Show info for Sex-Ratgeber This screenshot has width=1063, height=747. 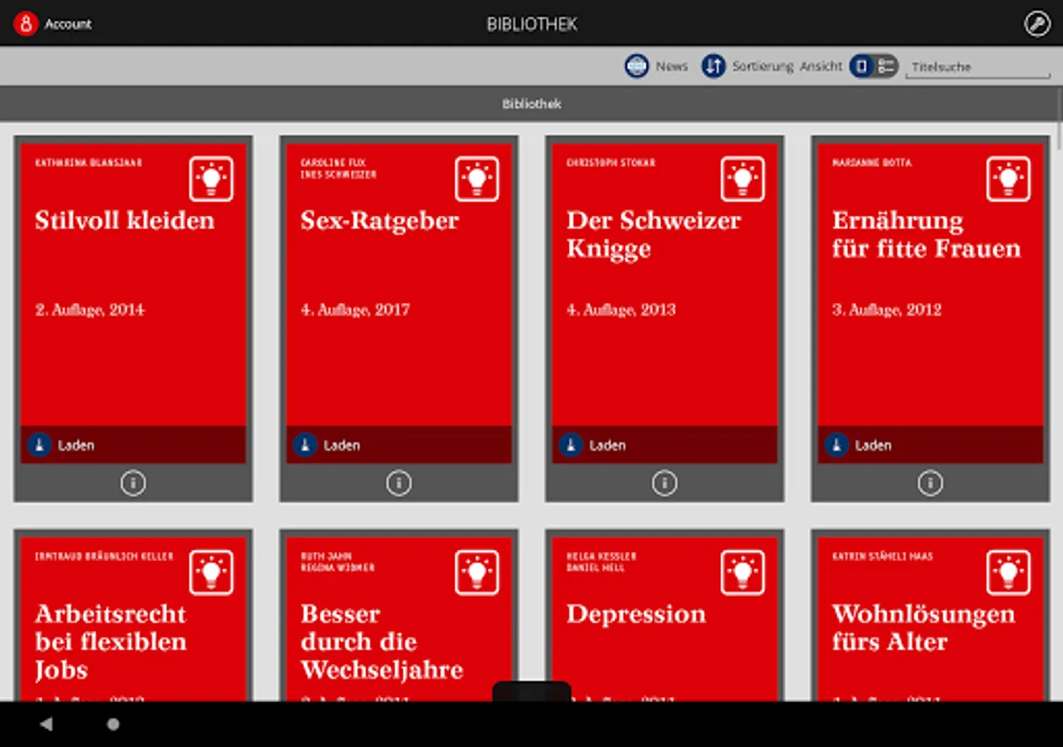(399, 482)
